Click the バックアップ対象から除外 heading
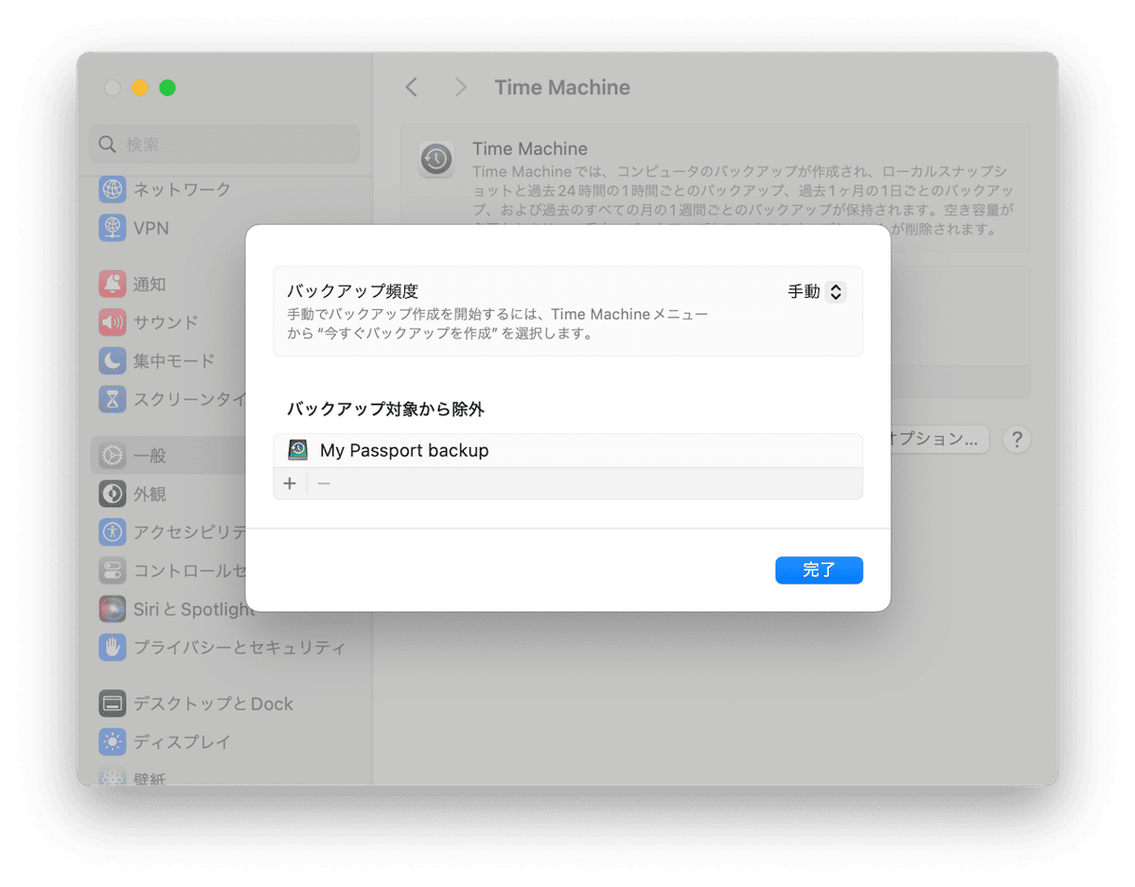 point(385,409)
